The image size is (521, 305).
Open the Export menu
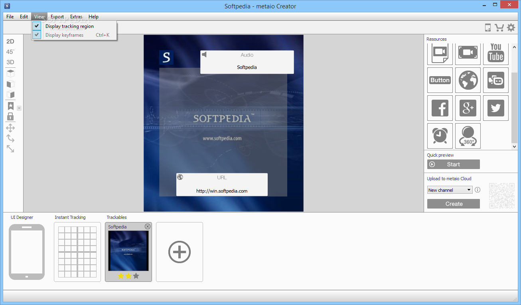pos(57,17)
